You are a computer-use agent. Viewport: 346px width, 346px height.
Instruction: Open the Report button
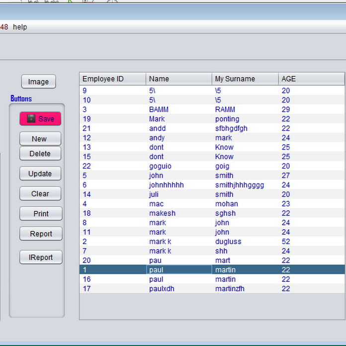pyautogui.click(x=41, y=234)
